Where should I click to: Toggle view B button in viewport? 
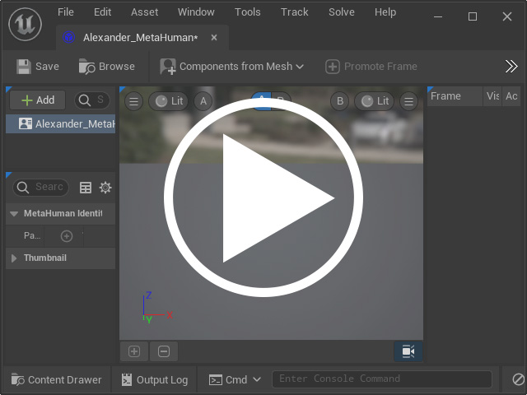(340, 101)
